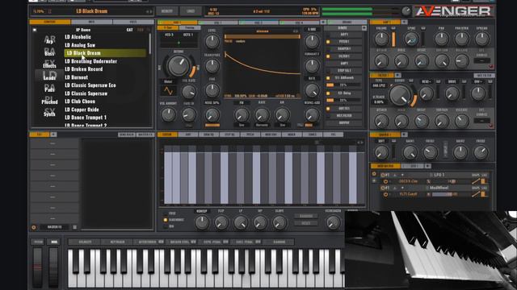This screenshot has height=290, width=517.
Task: Toggle the FX Delay routing LED
Action: pos(328,93)
